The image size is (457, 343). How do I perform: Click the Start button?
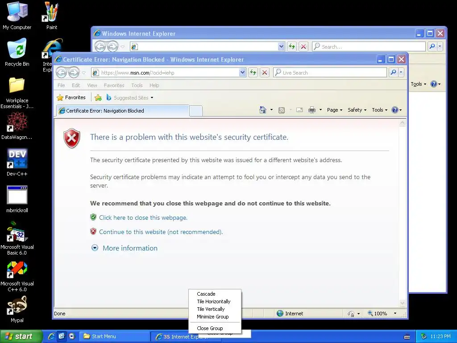click(x=21, y=336)
